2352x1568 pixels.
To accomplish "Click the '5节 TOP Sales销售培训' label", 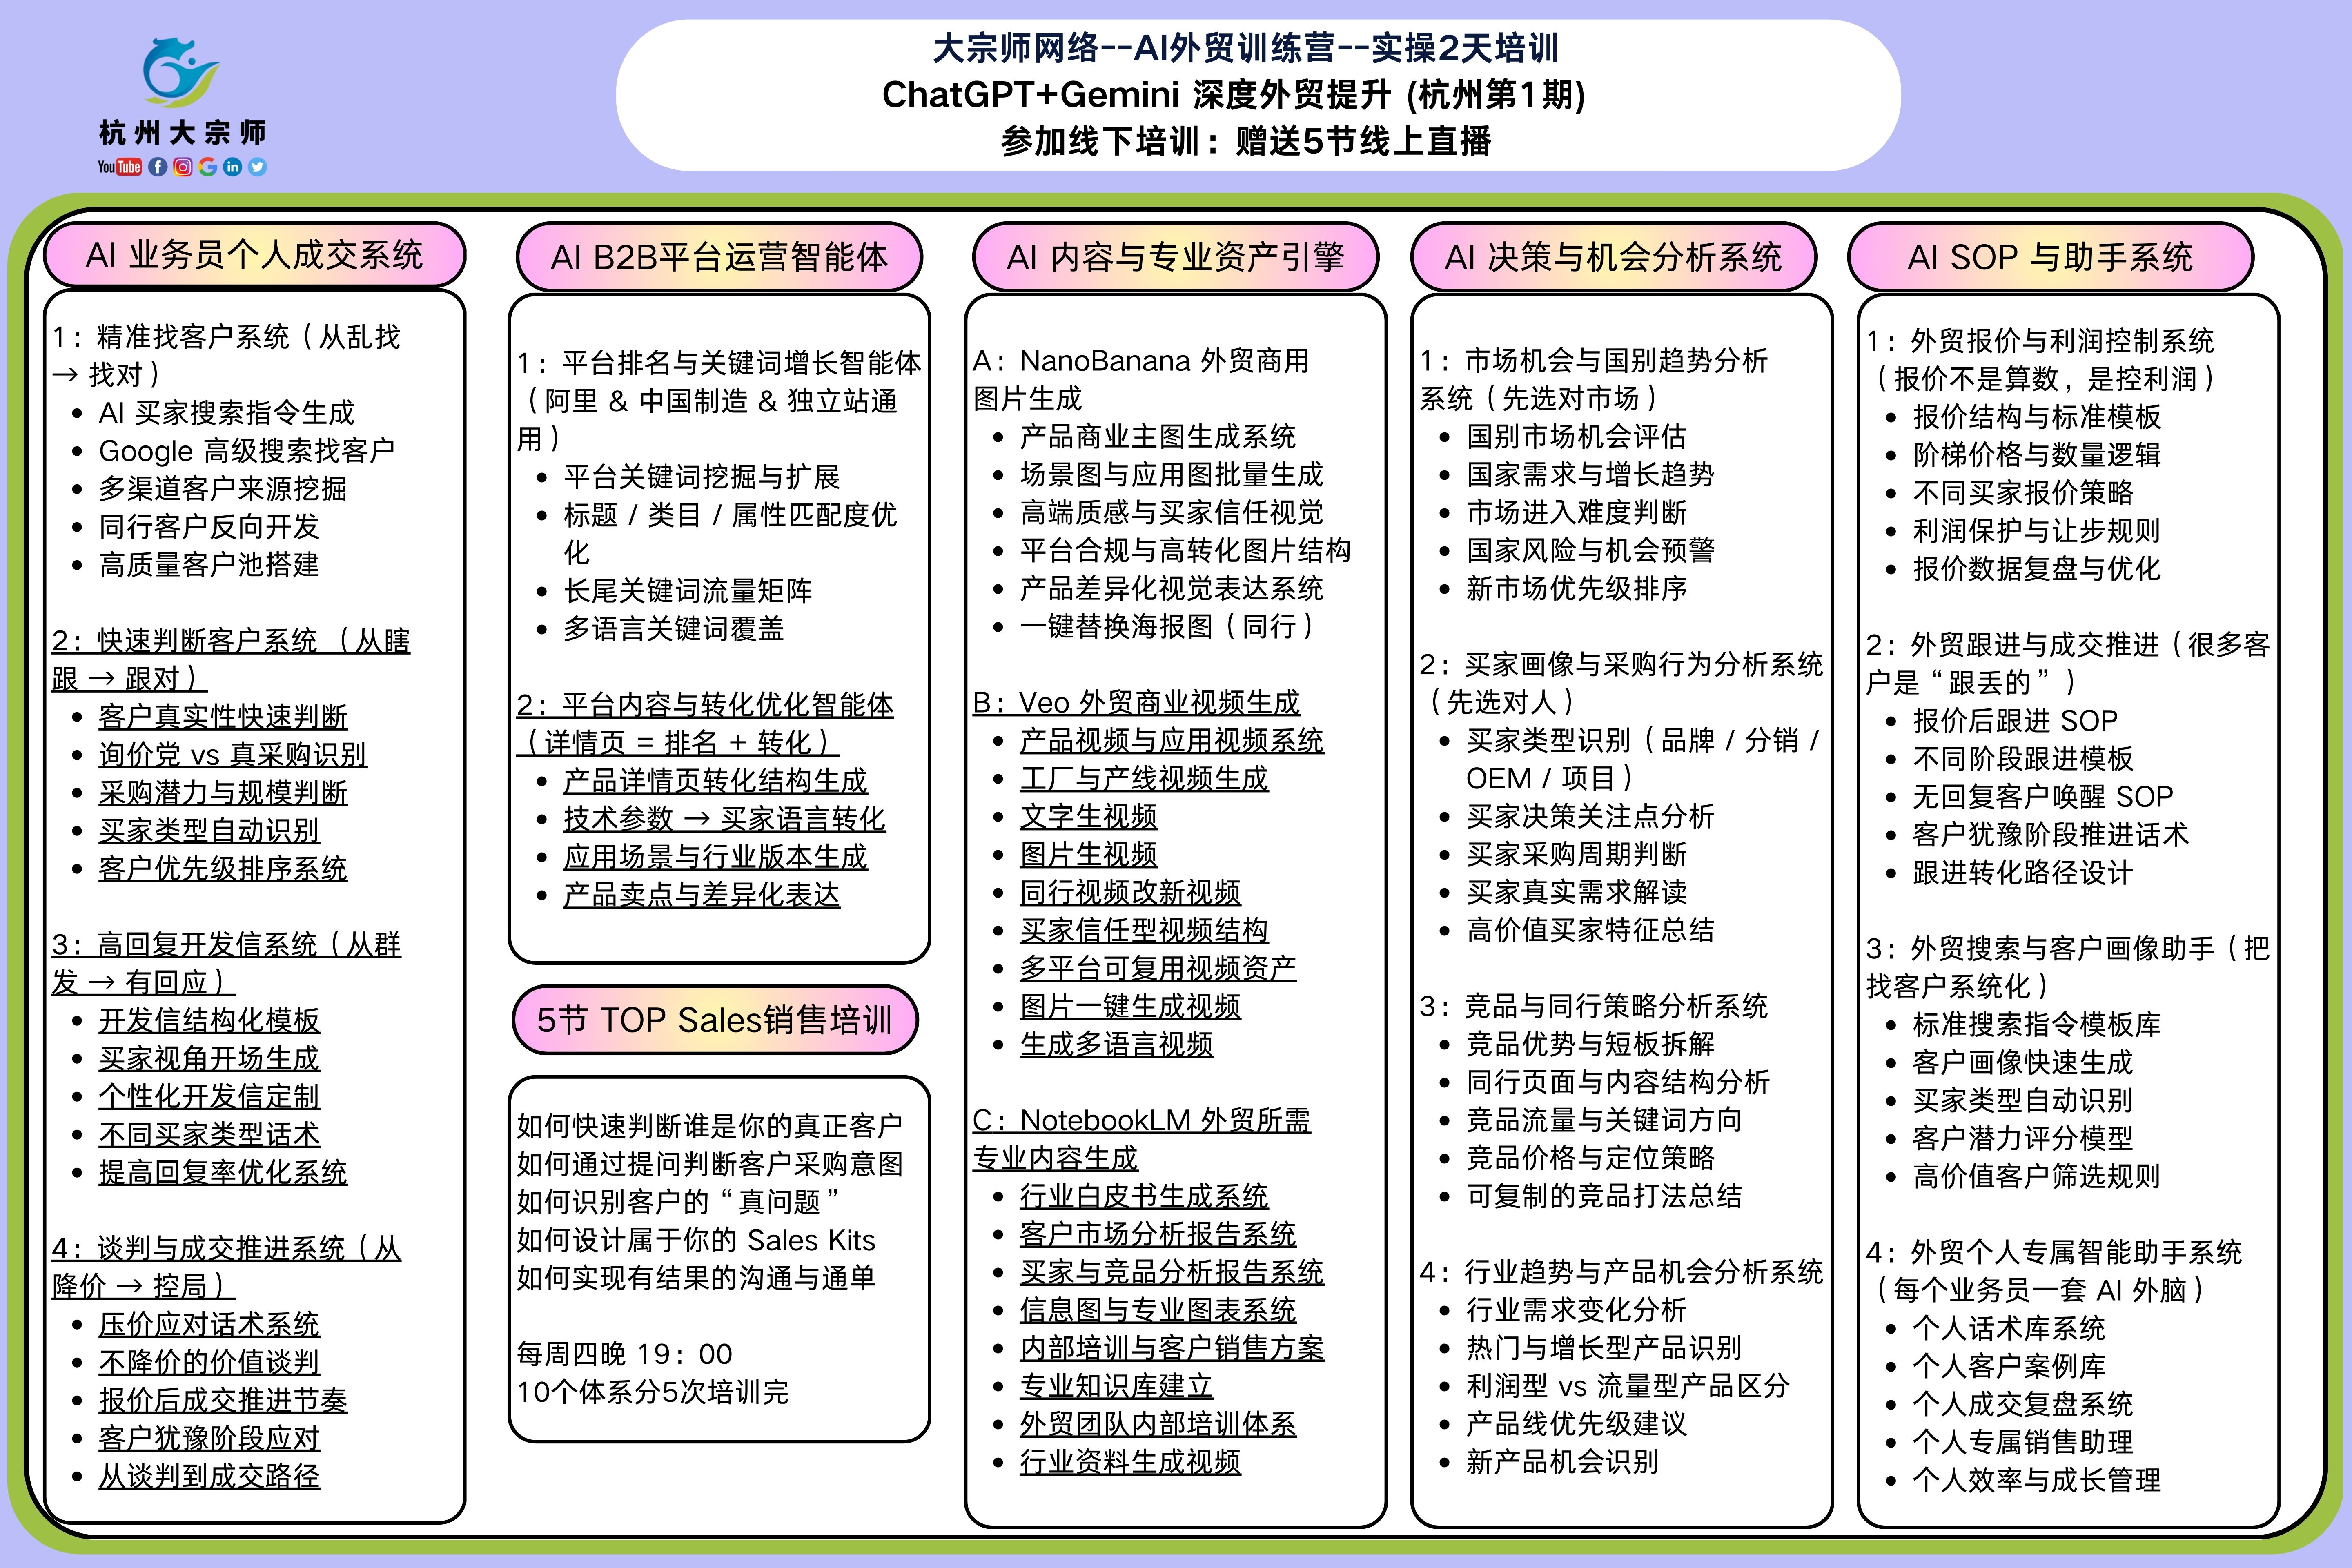I will 714,1020.
